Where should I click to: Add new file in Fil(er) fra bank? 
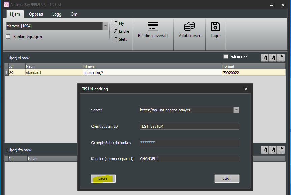pyautogui.click(x=265, y=150)
